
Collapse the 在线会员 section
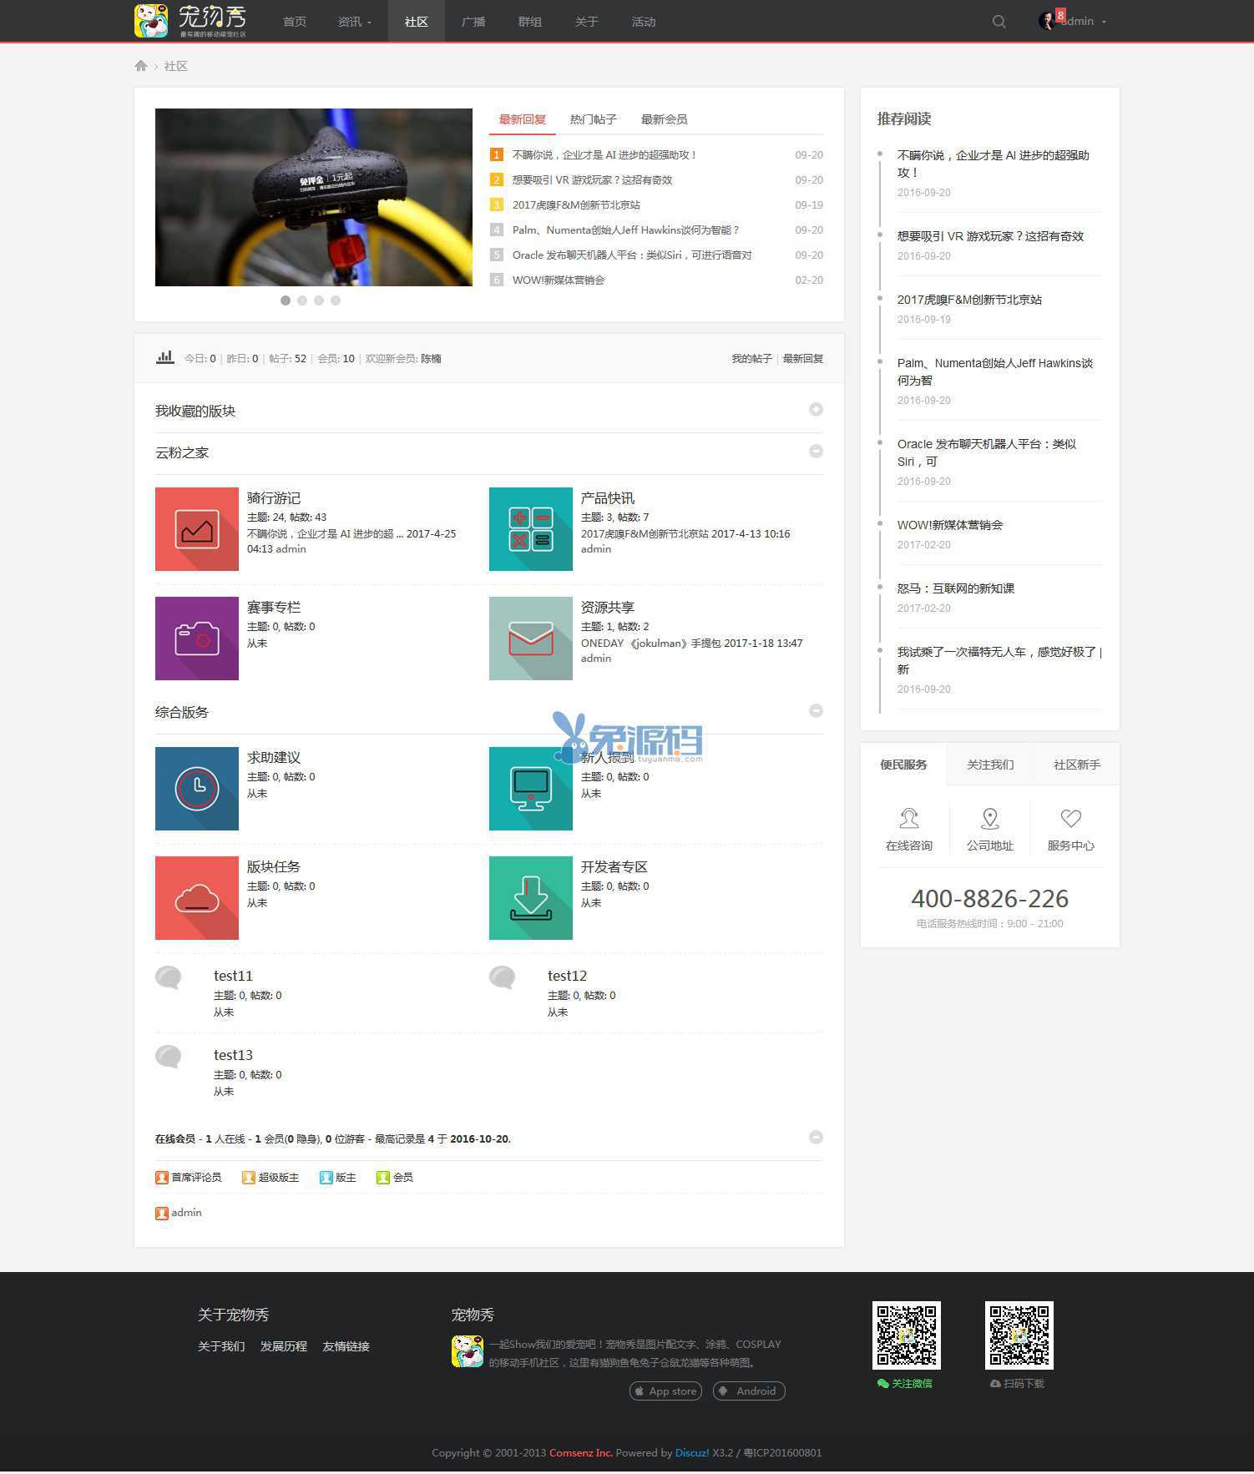tap(816, 1138)
